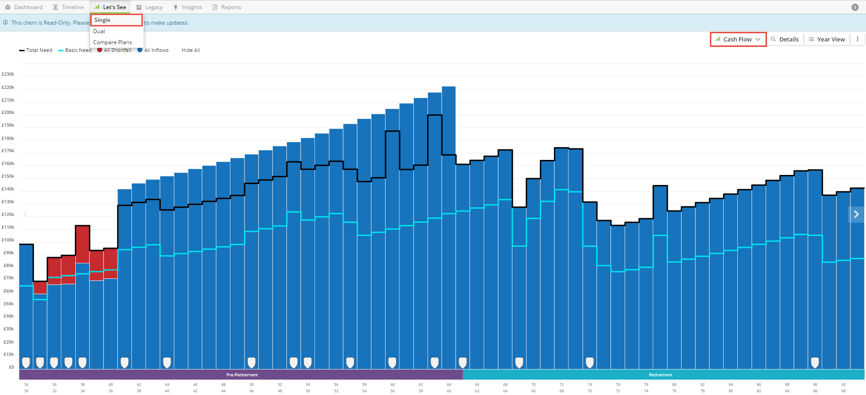Toggle Total Need legend series
The width and height of the screenshot is (866, 395).
pyautogui.click(x=36, y=50)
